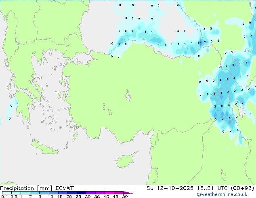Select the 2–5 mm legend color swatch
The width and height of the screenshot is (256, 198).
[x=35, y=193]
